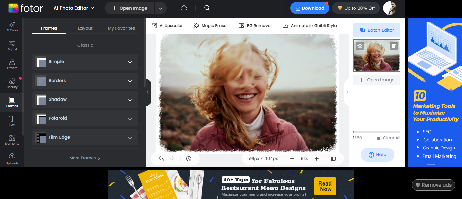Image resolution: width=462 pixels, height=199 pixels.
Task: Open the Batch Editor
Action: pyautogui.click(x=377, y=30)
